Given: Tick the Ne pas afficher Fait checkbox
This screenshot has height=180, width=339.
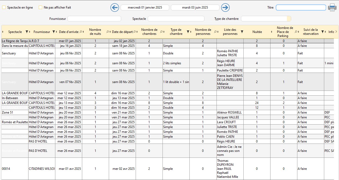Looking at the screenshot, I should (x=41, y=7).
